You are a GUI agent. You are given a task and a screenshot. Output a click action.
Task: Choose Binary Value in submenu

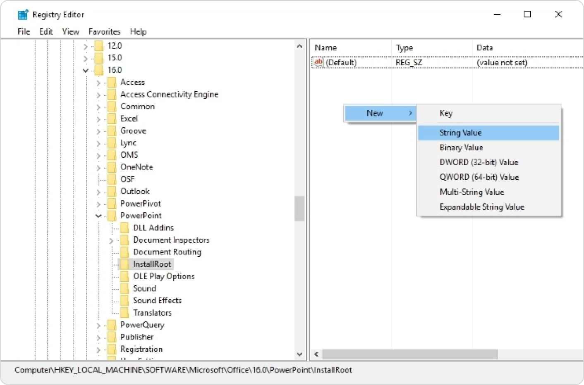coord(488,147)
